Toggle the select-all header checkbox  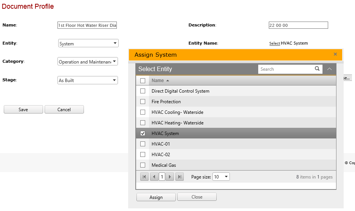143,81
